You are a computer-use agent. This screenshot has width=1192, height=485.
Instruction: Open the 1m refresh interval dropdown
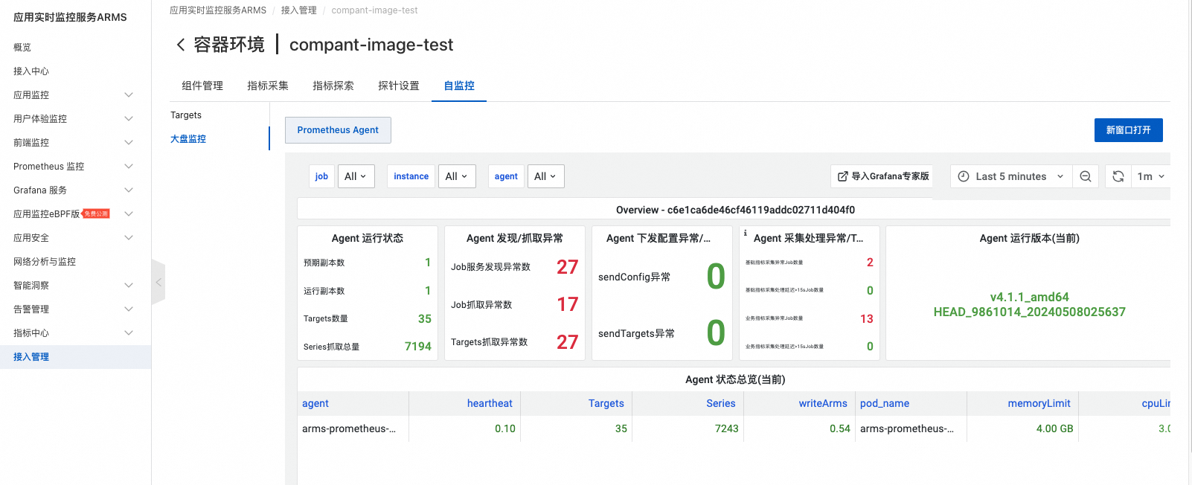tap(1150, 176)
